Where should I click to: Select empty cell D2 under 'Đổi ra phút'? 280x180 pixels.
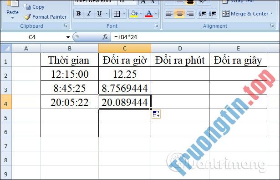(180, 74)
